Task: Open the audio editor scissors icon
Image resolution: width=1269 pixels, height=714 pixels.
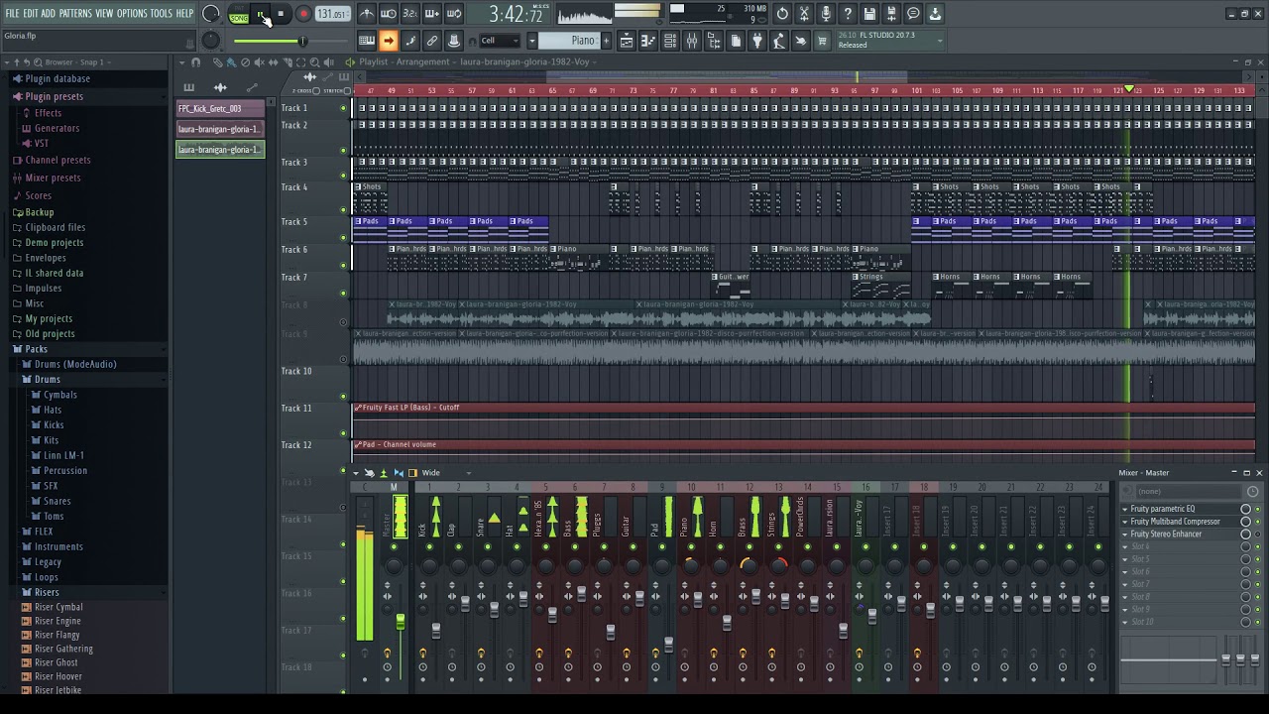Action: click(x=804, y=14)
